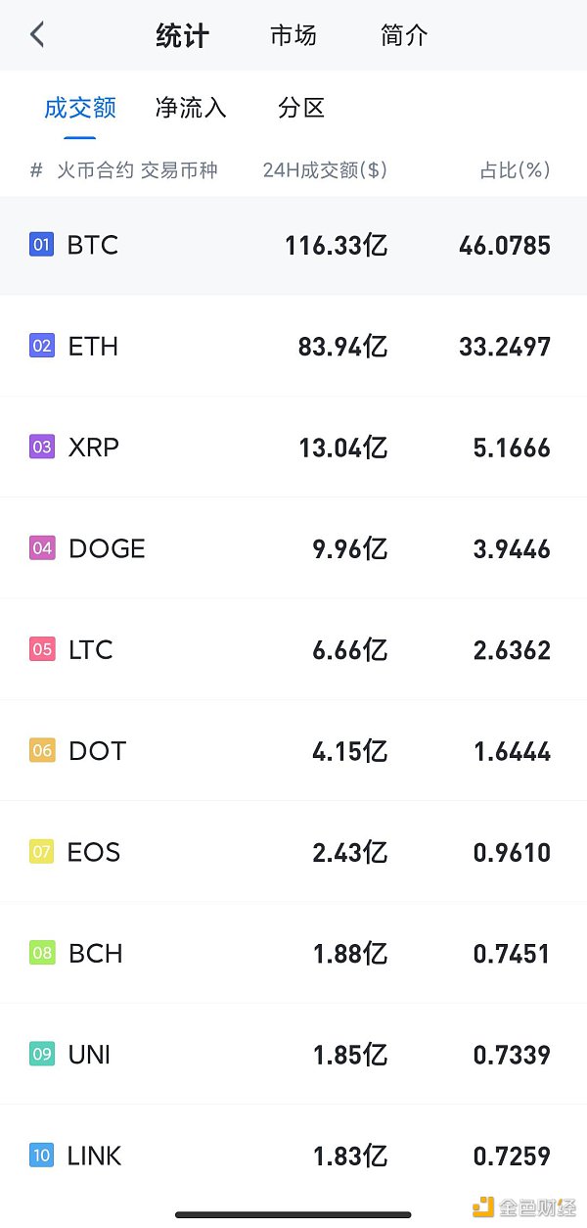Viewport: 587px width, 1228px height.
Task: Switch to the 分区 sub-tab
Action: (301, 108)
